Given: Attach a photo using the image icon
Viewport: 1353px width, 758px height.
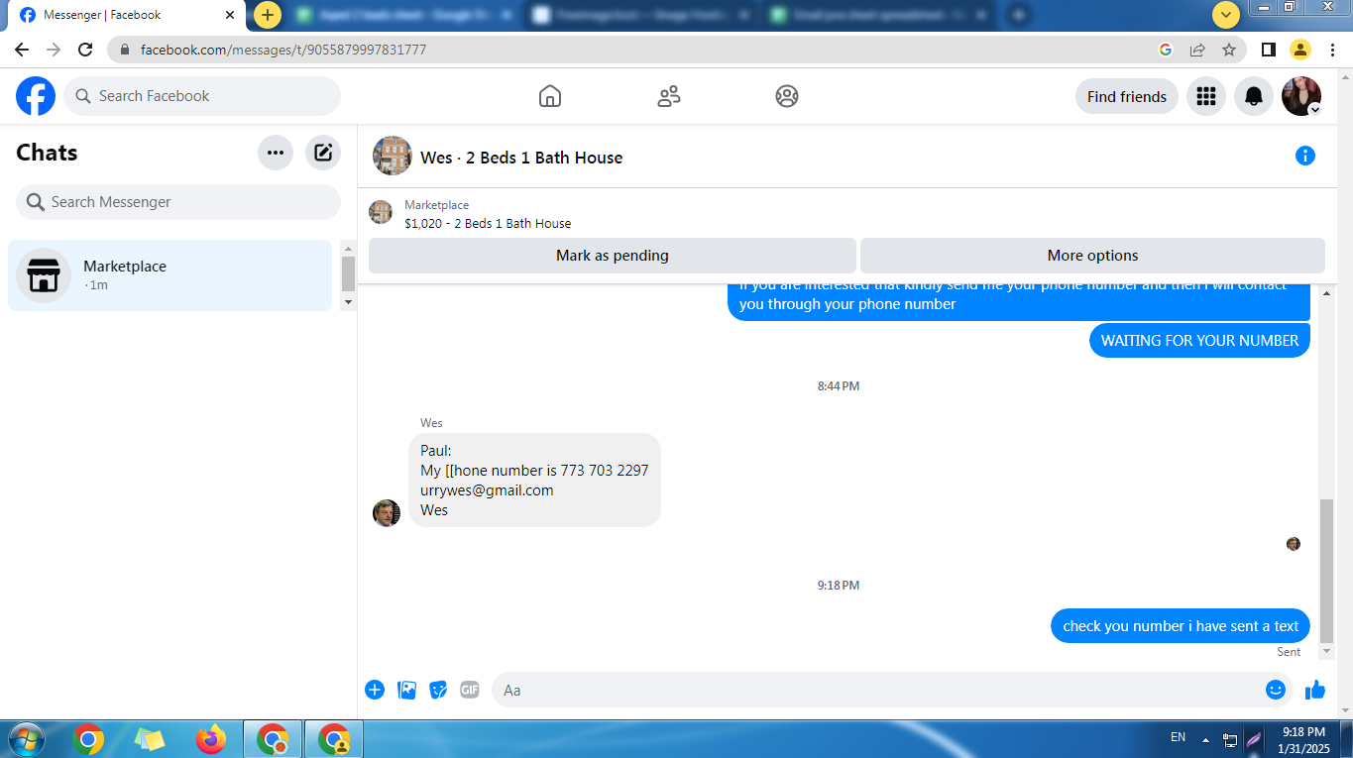Looking at the screenshot, I should (x=406, y=690).
